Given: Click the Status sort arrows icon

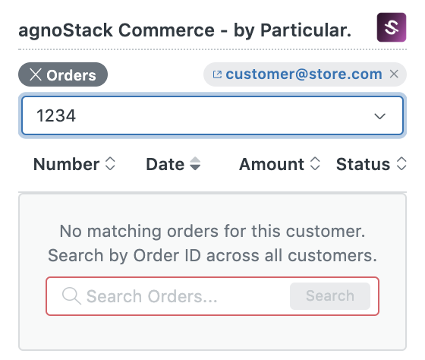Looking at the screenshot, I should (x=401, y=164).
